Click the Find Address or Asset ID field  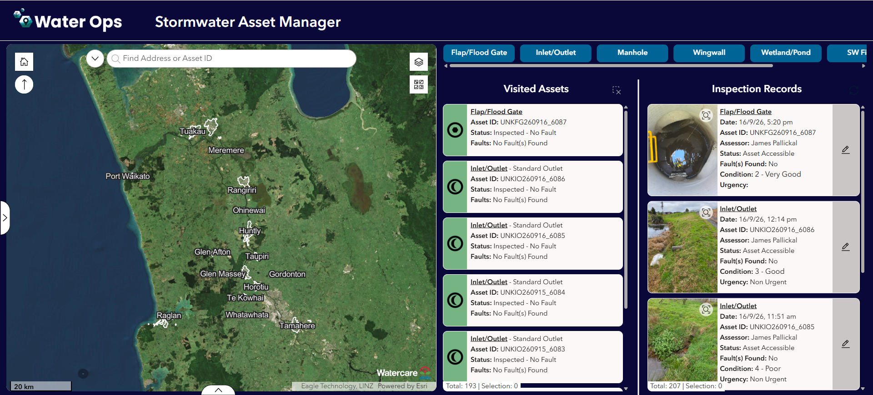(231, 59)
